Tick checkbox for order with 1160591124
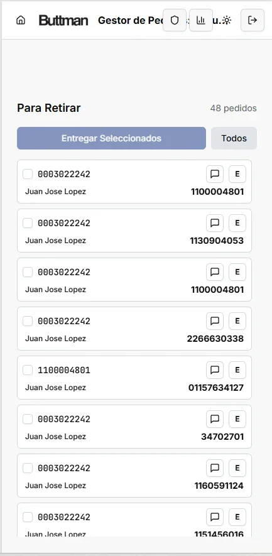Screen dimensions: 272x556 [x=28, y=467]
